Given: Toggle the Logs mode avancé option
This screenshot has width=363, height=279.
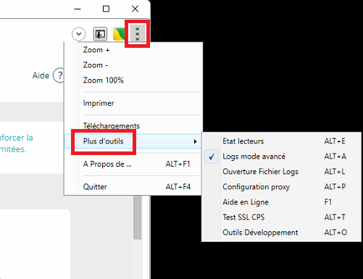Looking at the screenshot, I should [x=282, y=157].
